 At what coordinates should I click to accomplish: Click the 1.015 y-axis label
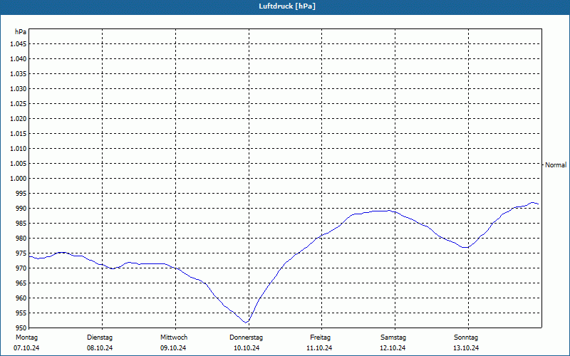click(19, 134)
